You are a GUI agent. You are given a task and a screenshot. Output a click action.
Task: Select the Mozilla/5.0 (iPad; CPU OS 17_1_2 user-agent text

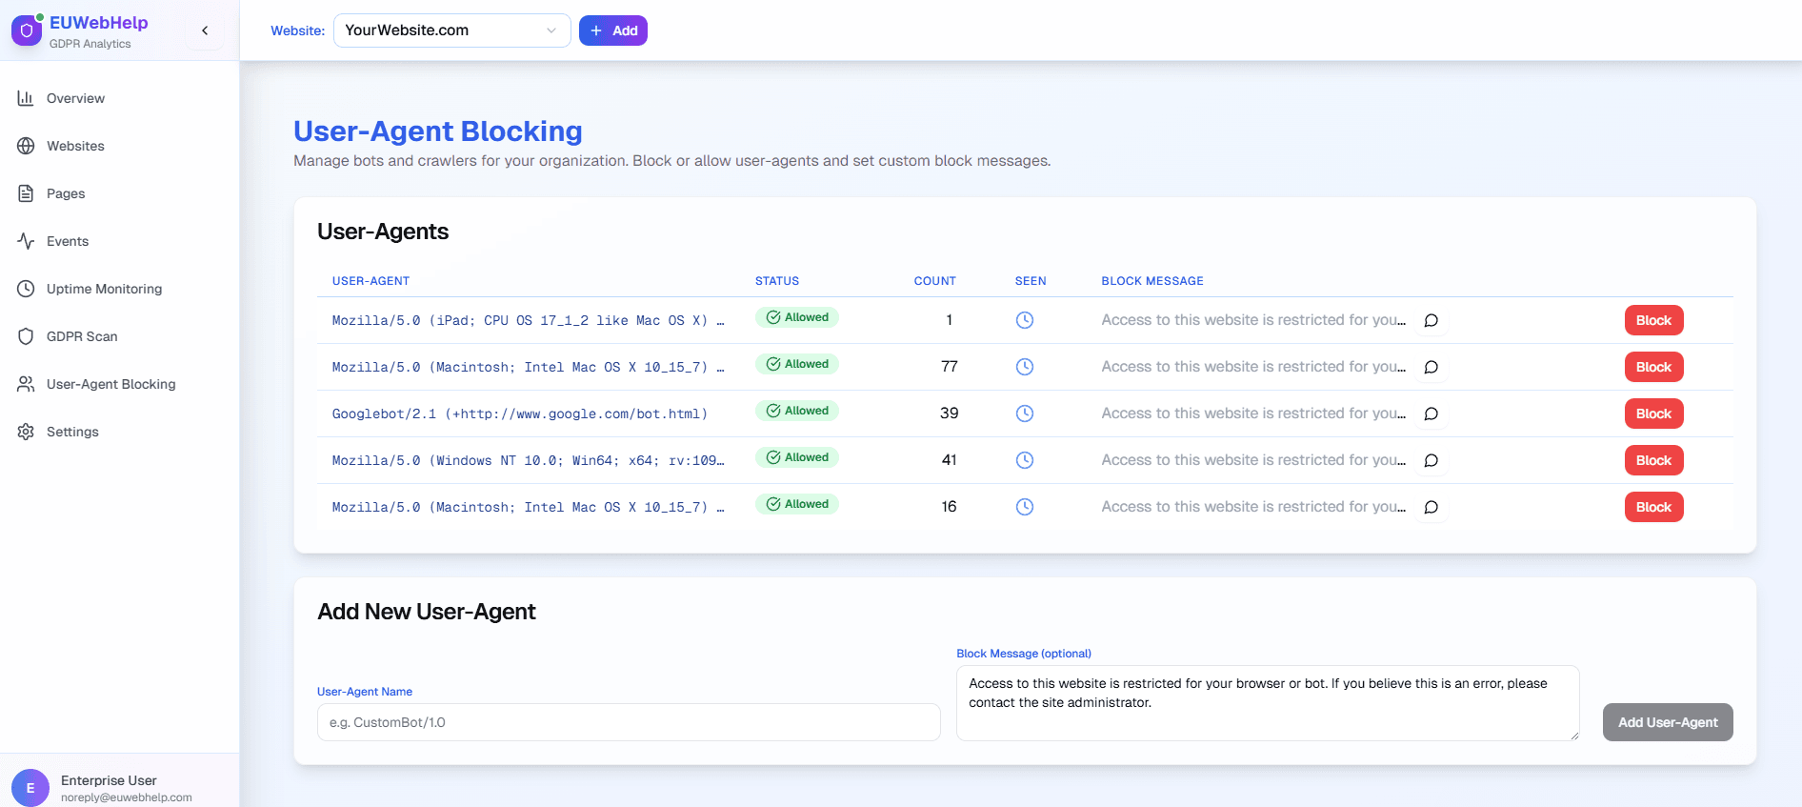(x=528, y=320)
